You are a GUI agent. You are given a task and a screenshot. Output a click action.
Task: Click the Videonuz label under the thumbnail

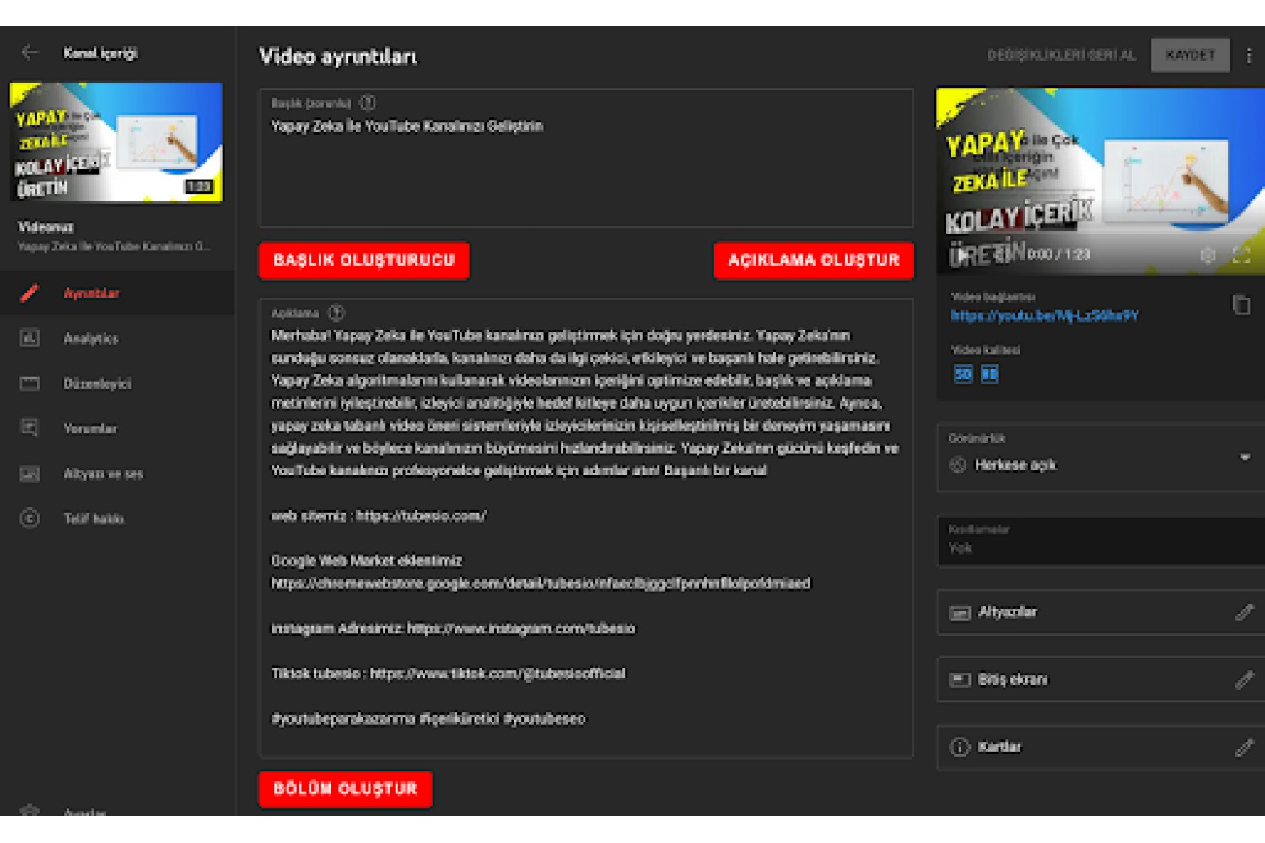[x=46, y=227]
